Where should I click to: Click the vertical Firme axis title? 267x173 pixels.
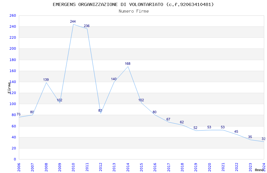click(x=9, y=88)
